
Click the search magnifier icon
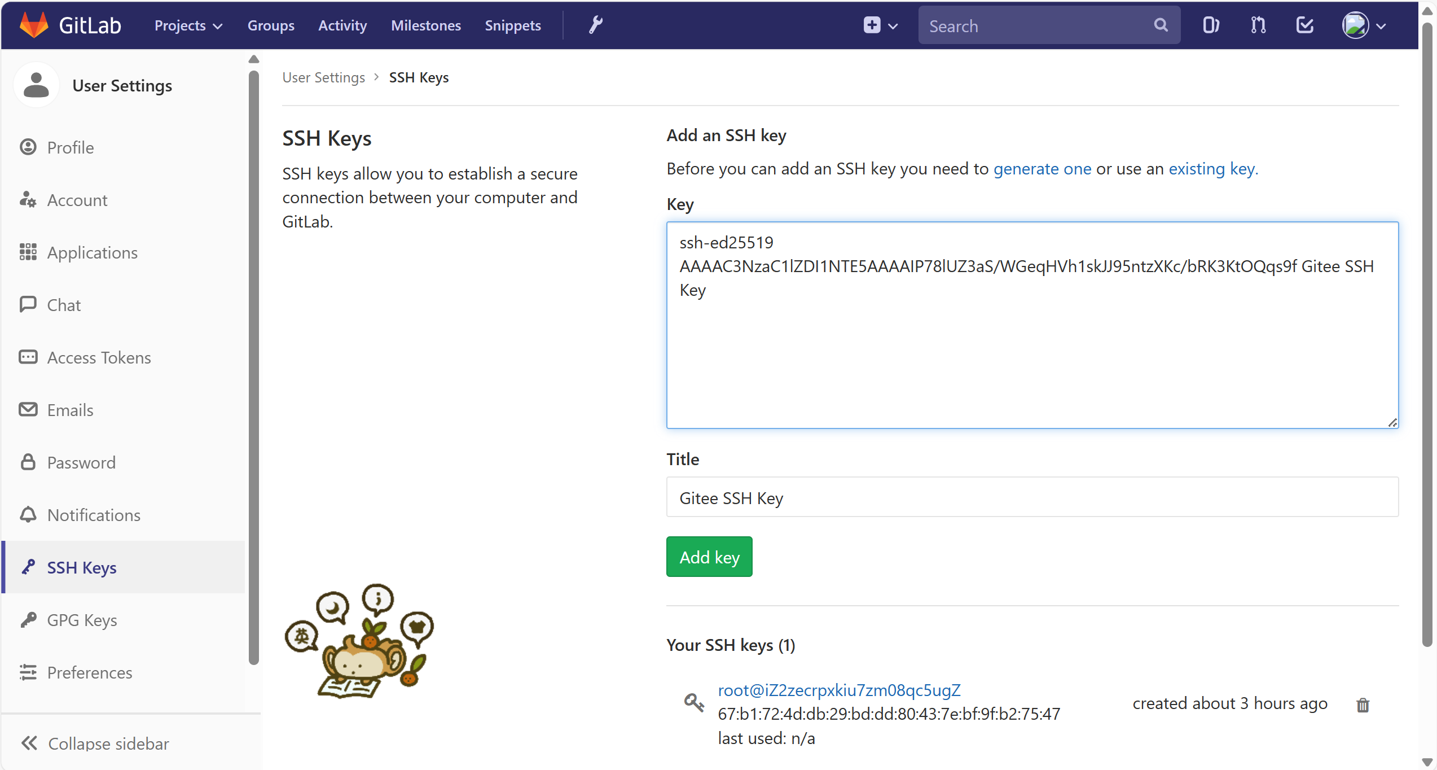(x=1161, y=25)
